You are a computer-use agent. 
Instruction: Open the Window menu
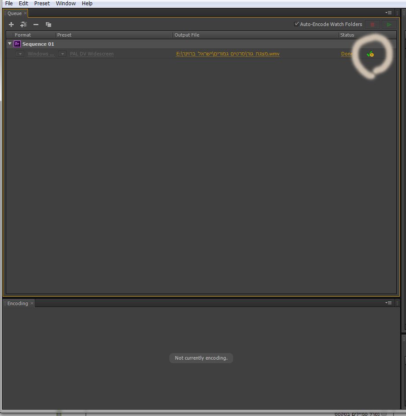[x=66, y=4]
